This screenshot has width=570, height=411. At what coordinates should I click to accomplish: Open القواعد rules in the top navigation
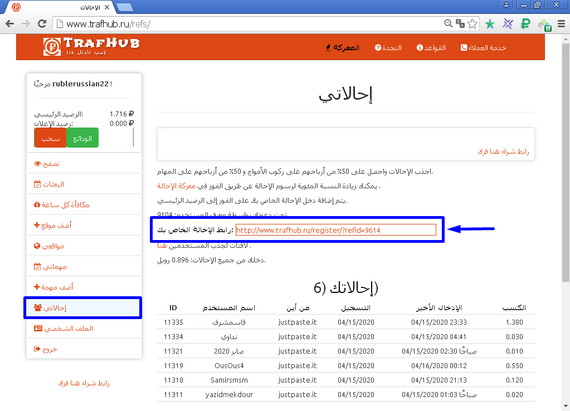(431, 47)
